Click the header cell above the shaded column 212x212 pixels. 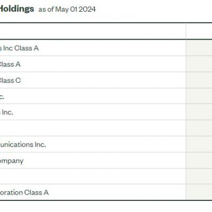pos(199,31)
